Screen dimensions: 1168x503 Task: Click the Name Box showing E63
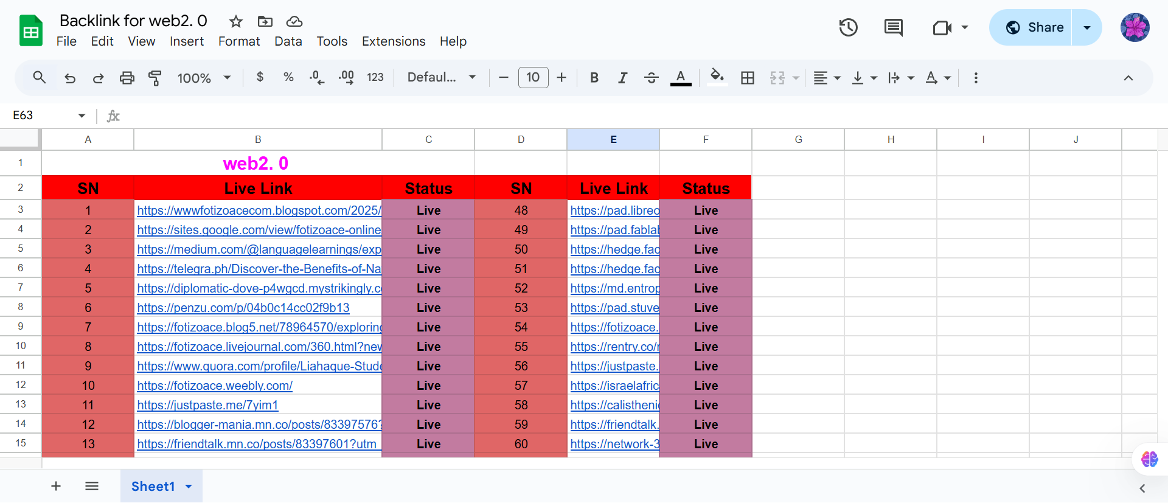tap(43, 116)
